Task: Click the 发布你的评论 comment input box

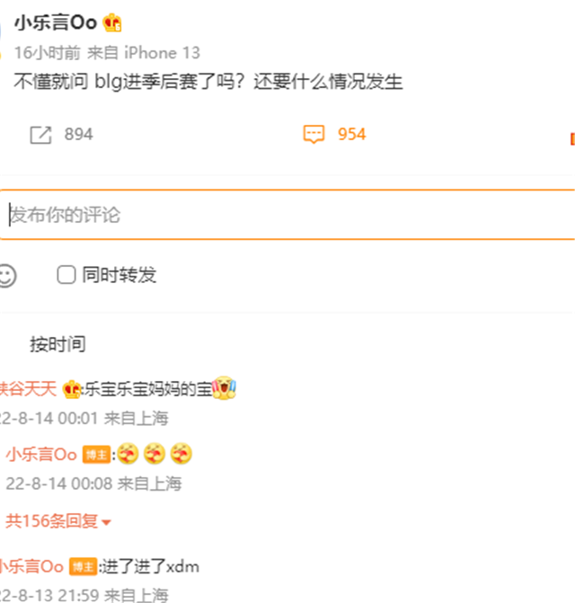Action: tap(287, 215)
